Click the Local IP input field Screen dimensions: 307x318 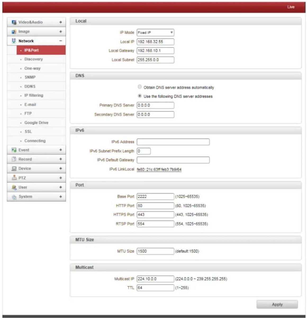[155, 42]
